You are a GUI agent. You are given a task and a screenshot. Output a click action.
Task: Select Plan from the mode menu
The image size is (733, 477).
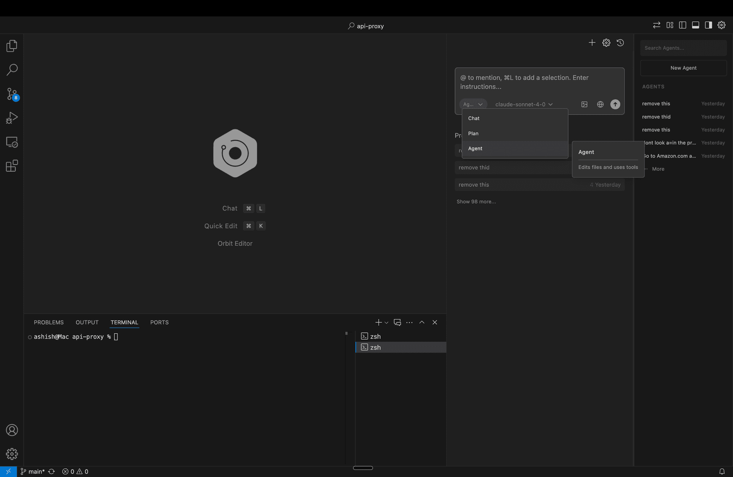click(x=473, y=133)
